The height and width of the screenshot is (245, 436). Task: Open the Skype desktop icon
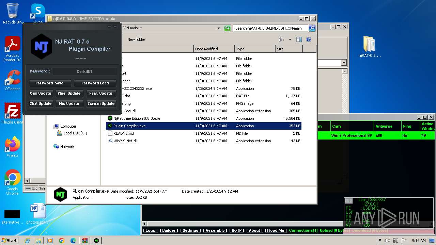tap(37, 12)
